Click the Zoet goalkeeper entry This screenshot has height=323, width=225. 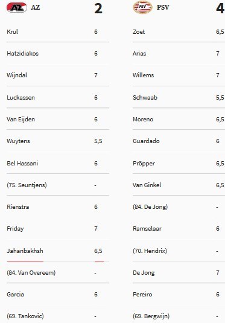pos(179,32)
